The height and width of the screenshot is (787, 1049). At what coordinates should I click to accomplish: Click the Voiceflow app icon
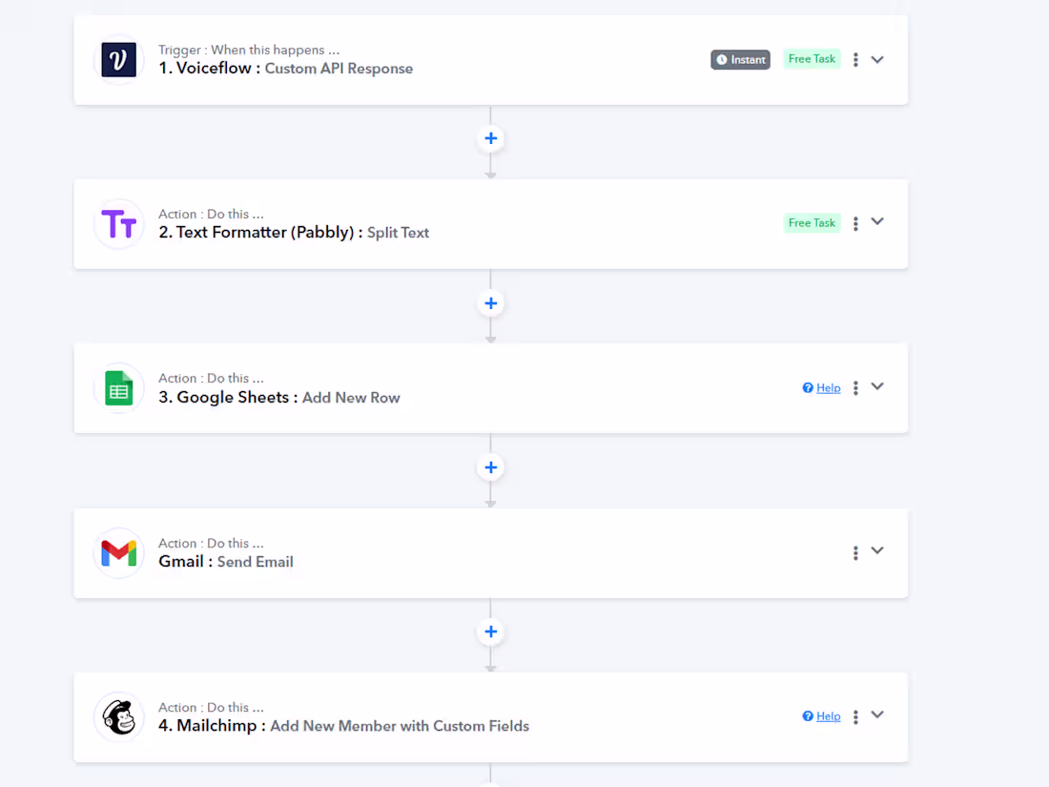coord(119,60)
